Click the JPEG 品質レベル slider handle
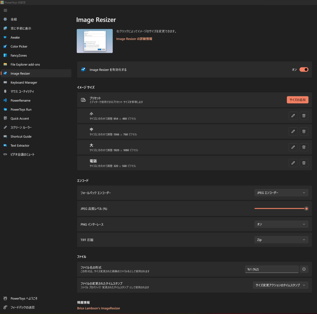 [306, 209]
